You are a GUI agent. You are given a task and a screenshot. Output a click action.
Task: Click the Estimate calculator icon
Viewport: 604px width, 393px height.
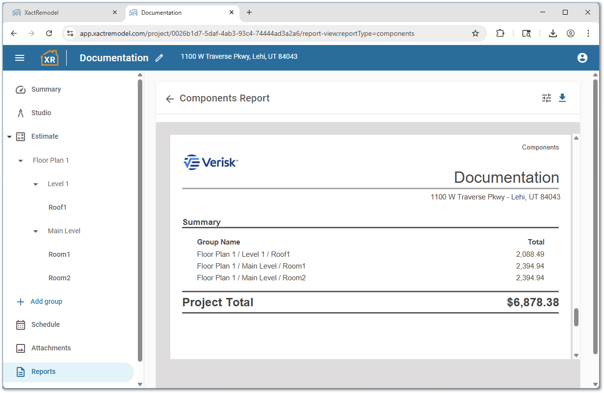click(20, 136)
